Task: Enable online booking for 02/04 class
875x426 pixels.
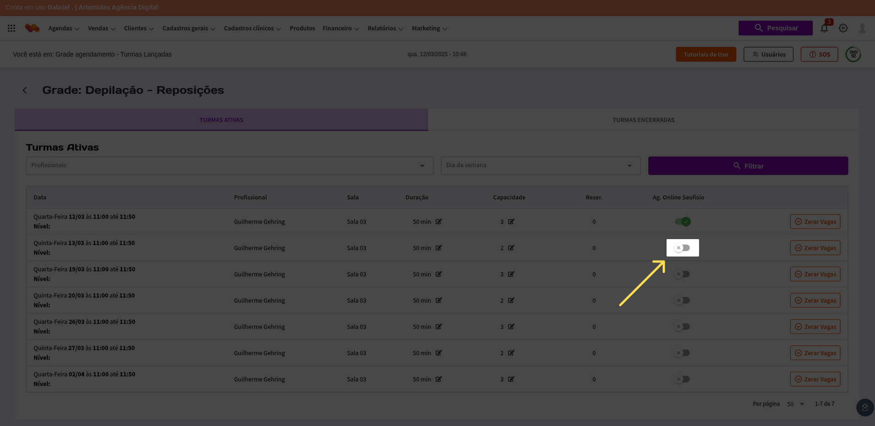Action: (x=682, y=379)
